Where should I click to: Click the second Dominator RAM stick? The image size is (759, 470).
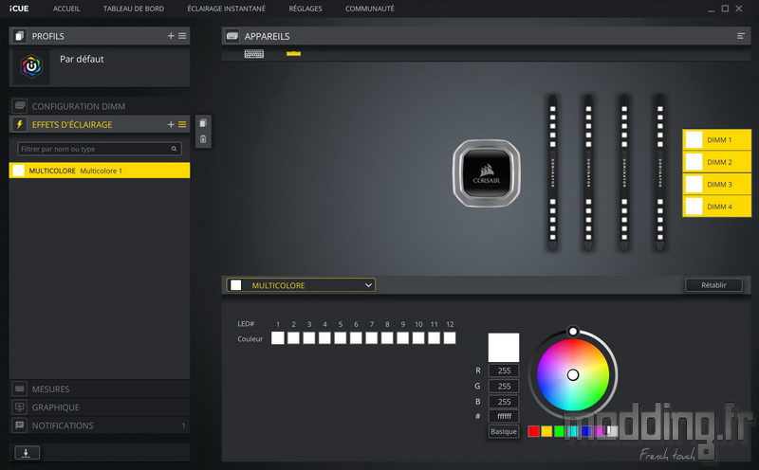pyautogui.click(x=588, y=172)
